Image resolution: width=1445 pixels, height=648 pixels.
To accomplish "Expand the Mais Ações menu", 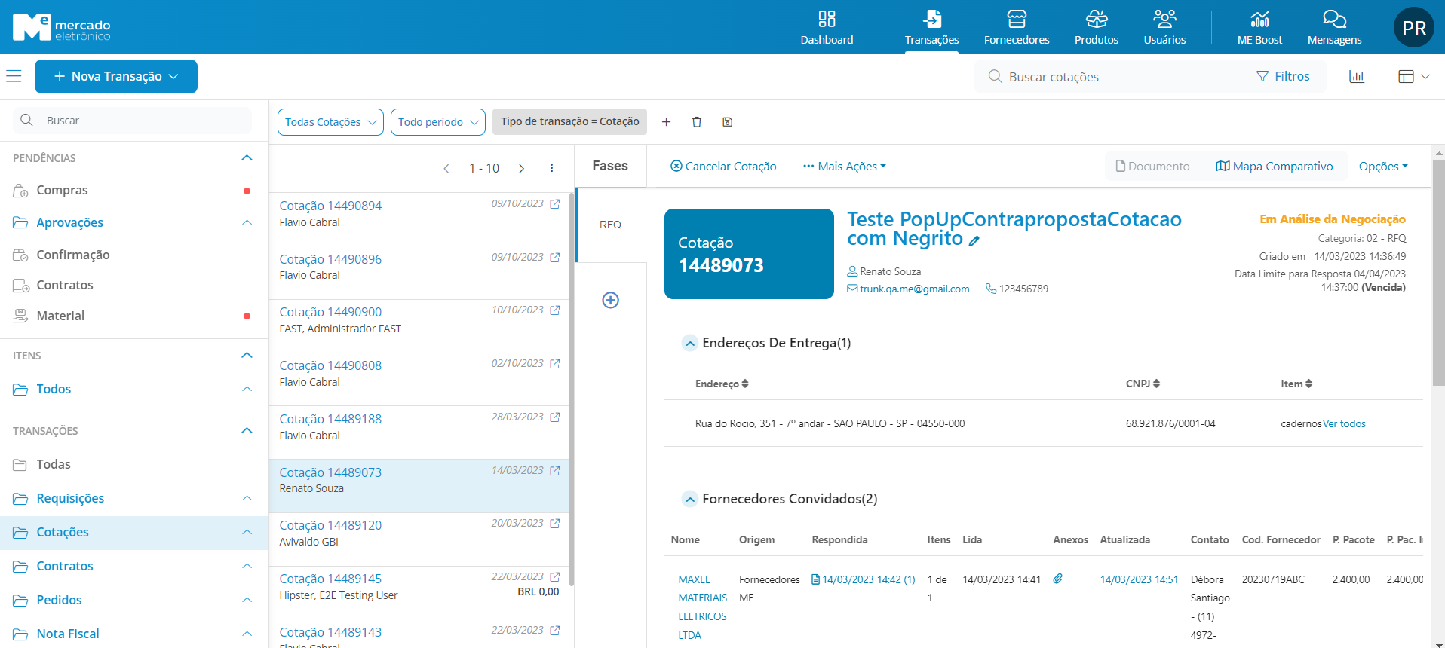I will 845,166.
